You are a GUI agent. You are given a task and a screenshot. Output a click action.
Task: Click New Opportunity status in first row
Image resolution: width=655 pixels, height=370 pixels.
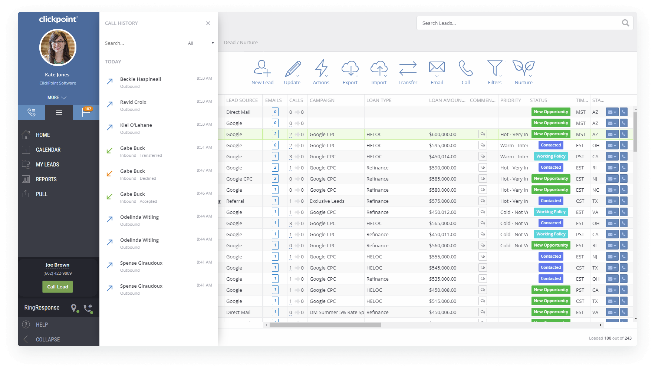pos(551,112)
